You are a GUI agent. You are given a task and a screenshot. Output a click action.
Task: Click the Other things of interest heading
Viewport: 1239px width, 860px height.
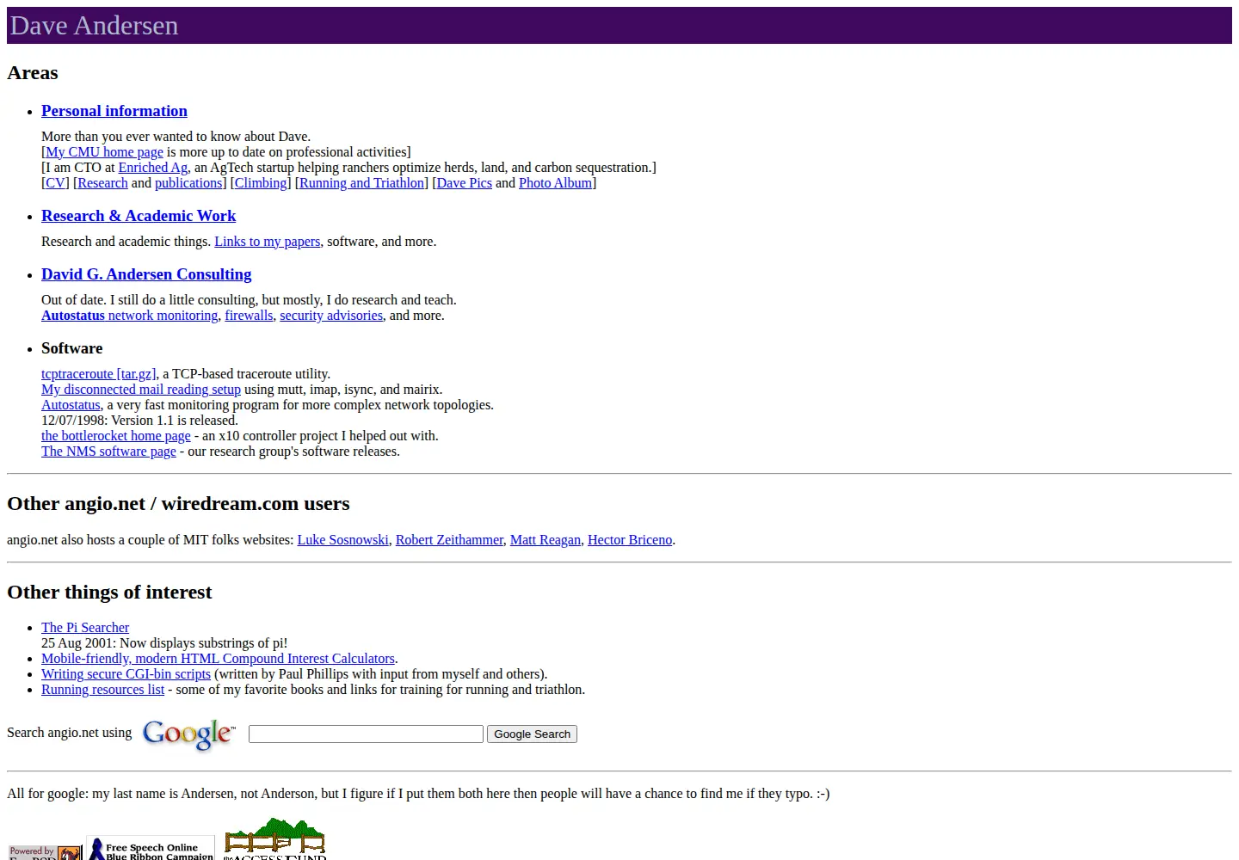(x=109, y=593)
